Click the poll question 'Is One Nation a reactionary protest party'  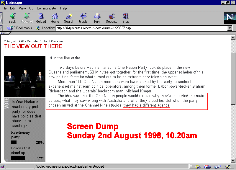coord(27,114)
